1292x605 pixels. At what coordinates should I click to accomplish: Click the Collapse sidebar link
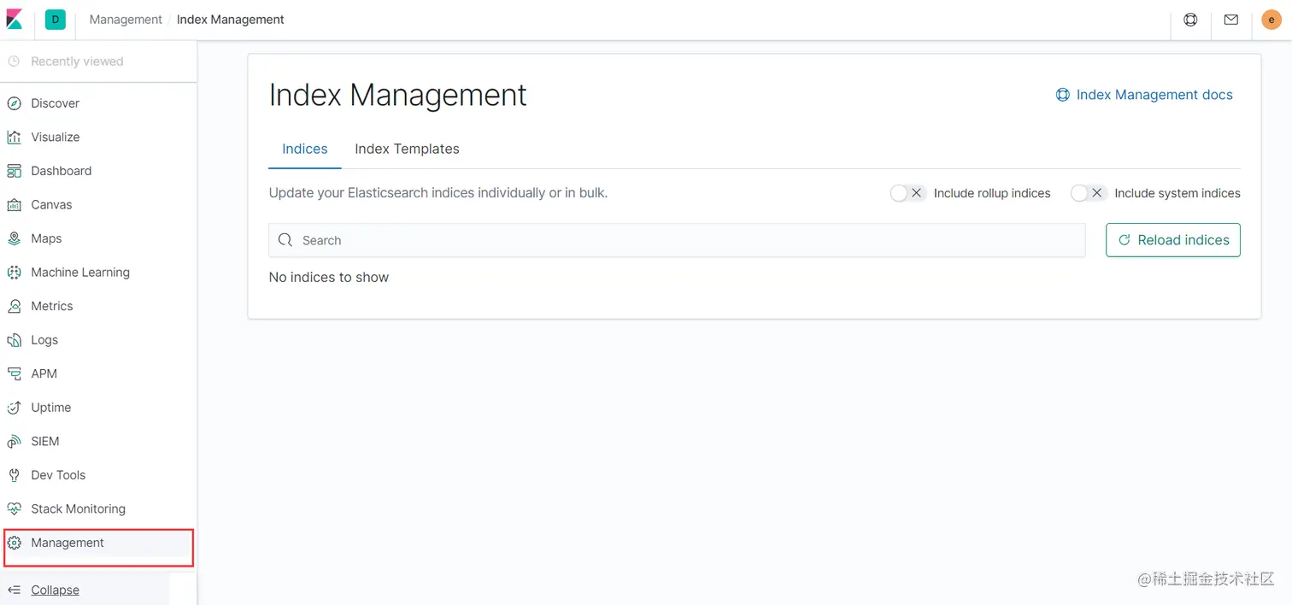(x=55, y=590)
